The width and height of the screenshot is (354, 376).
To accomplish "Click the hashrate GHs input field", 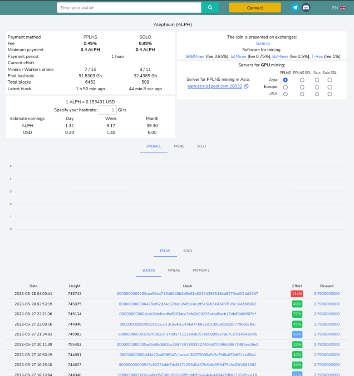I will (107, 110).
